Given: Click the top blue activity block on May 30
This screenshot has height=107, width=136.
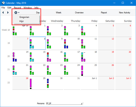Looking at the screenshot, I should tap(48, 80).
